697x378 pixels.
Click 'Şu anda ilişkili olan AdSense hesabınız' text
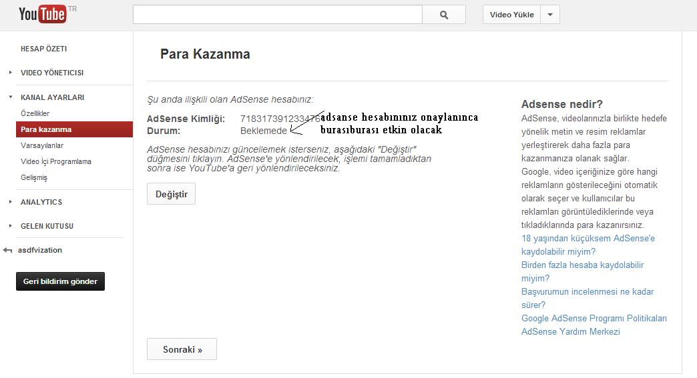click(x=230, y=99)
